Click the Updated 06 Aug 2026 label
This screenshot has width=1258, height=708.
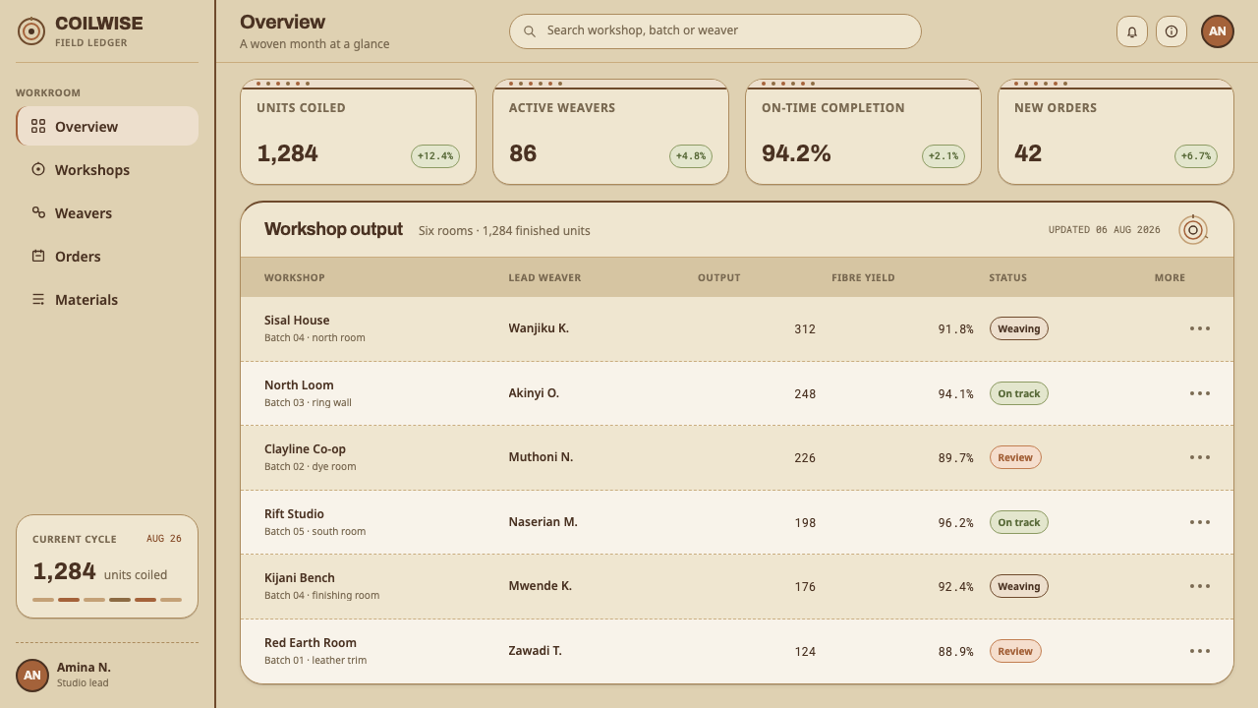point(1104,230)
